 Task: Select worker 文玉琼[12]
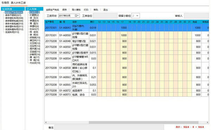[35, 43]
